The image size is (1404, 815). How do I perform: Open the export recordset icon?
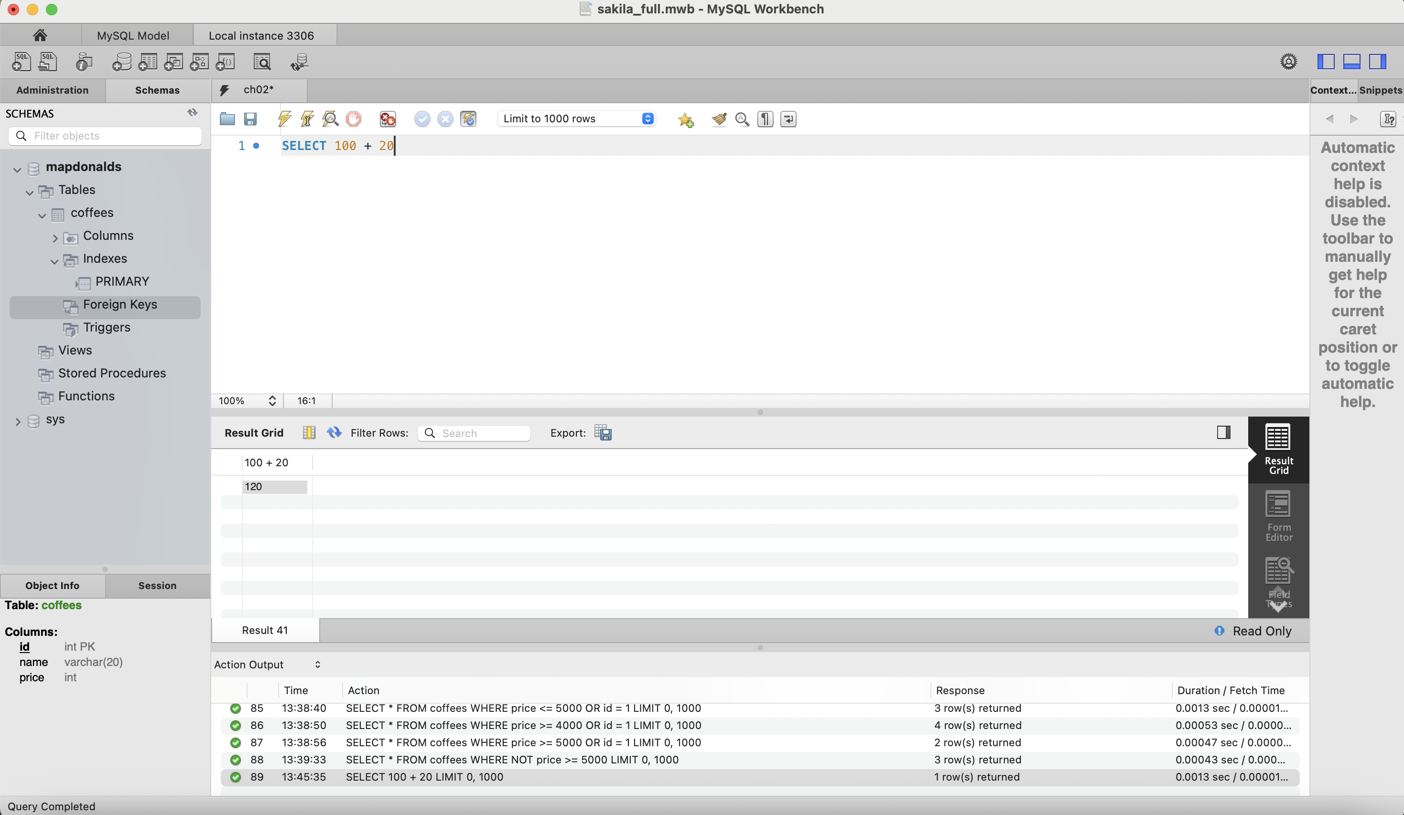tap(603, 433)
